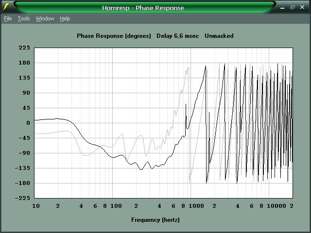Click the 225 y-axis value
Viewport: 311px width, 233px height.
click(24, 48)
